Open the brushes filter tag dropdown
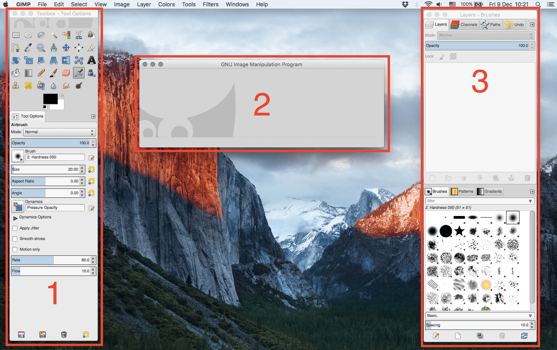Viewport: 557px width, 350px height. (x=530, y=201)
